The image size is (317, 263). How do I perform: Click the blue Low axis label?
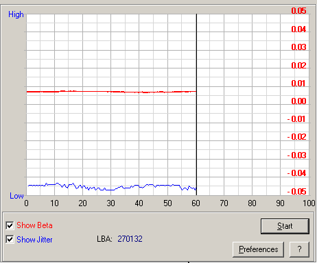[x=16, y=196]
